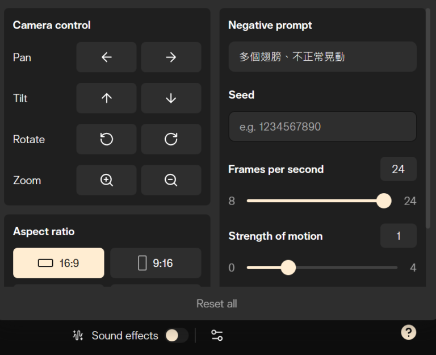The image size is (436, 355).
Task: Open the help question mark
Action: [408, 332]
